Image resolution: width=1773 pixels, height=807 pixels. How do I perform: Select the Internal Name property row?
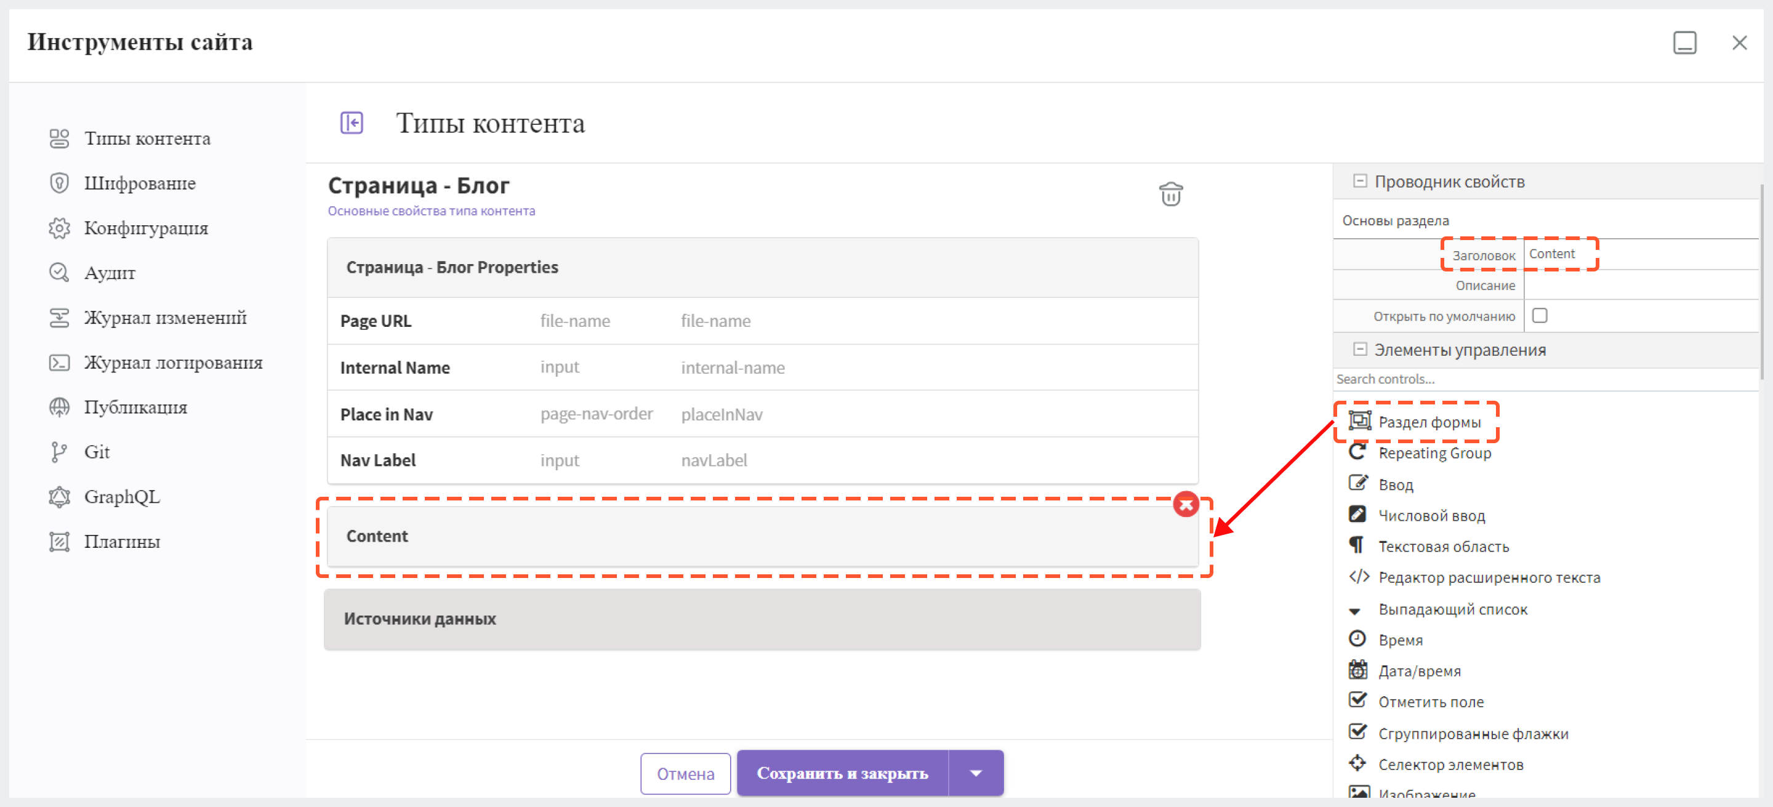(x=763, y=367)
